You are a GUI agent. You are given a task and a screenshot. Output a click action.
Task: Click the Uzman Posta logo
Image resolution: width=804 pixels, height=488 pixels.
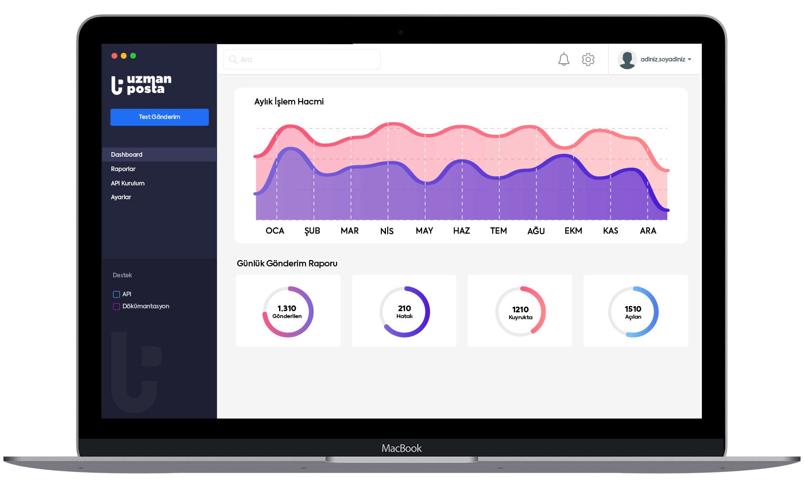click(x=141, y=84)
